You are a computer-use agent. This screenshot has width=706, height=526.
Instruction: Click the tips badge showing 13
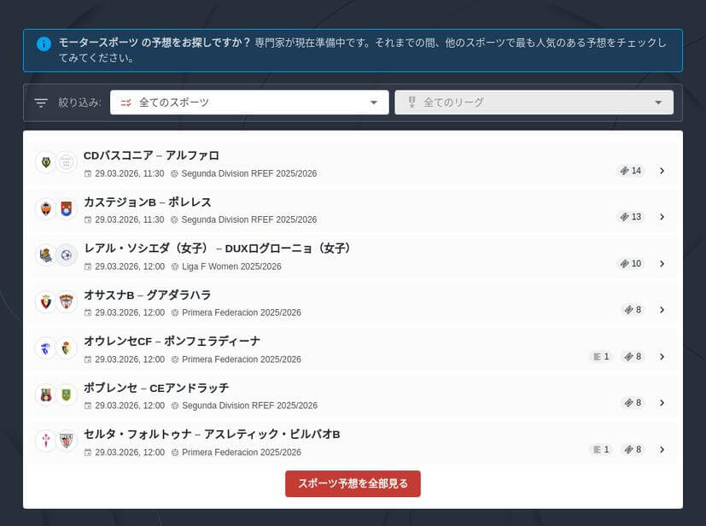click(631, 217)
